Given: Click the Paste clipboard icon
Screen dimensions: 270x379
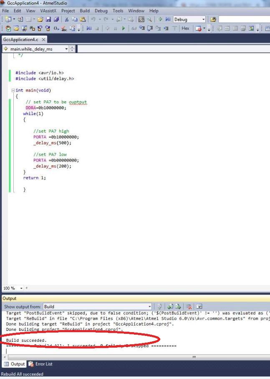Looking at the screenshot, I should coord(83,19).
